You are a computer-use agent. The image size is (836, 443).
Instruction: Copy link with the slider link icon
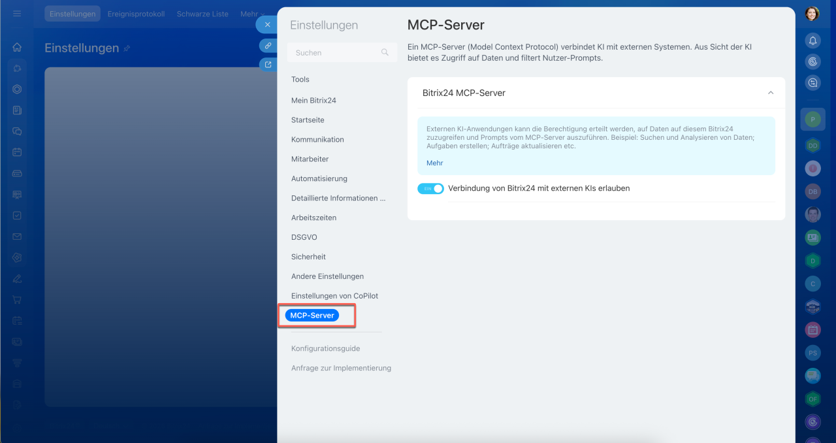tap(268, 46)
